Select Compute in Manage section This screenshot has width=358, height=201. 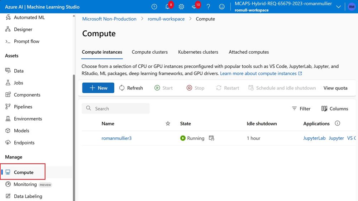[x=23, y=172]
